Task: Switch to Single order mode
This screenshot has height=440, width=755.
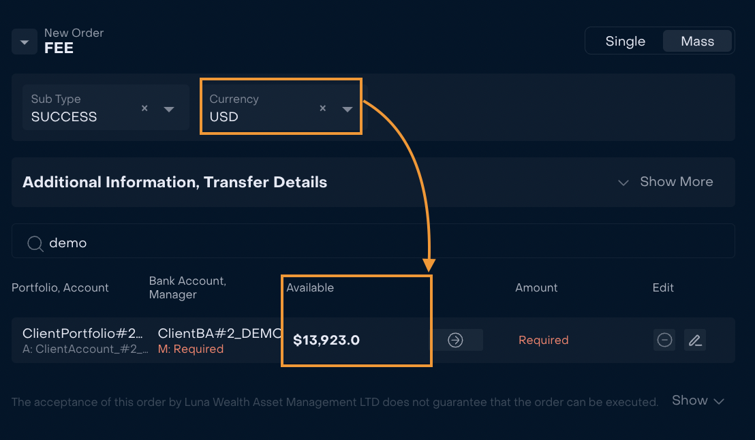Action: click(x=625, y=42)
